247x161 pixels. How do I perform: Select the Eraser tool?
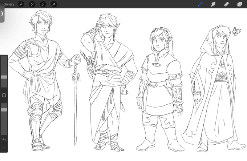click(x=226, y=4)
